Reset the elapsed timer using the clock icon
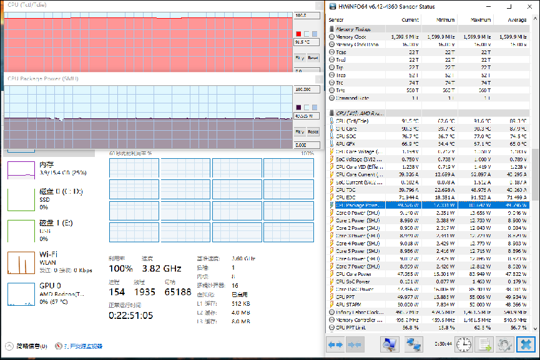This screenshot has width=540, height=360. pos(463,344)
